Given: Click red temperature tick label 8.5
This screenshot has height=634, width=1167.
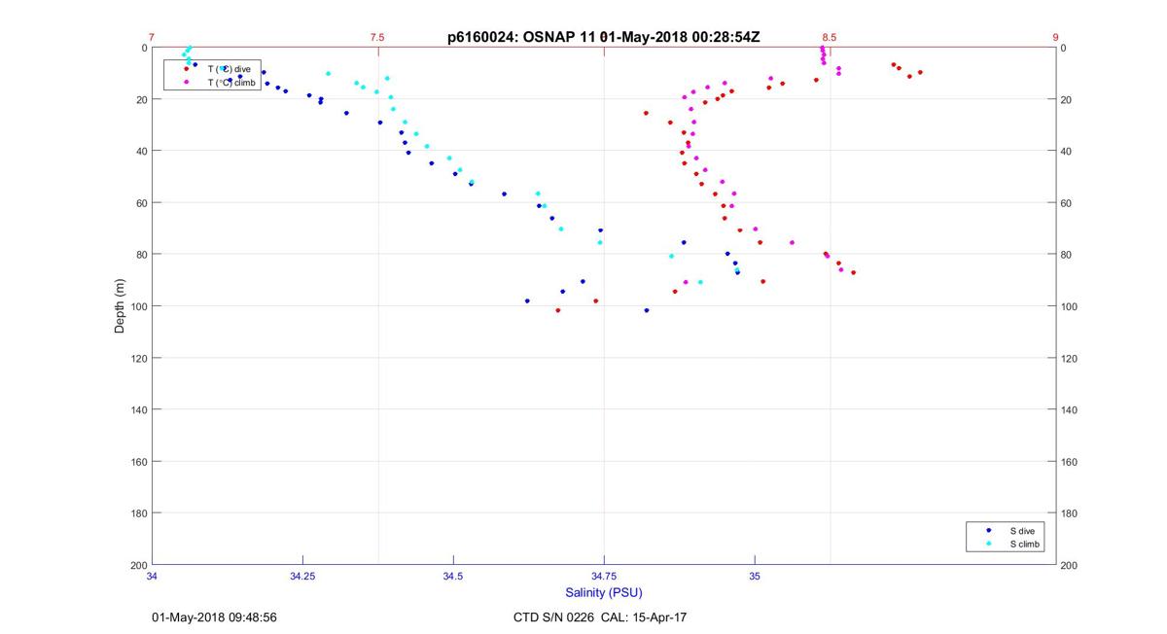Looking at the screenshot, I should pyautogui.click(x=830, y=38).
